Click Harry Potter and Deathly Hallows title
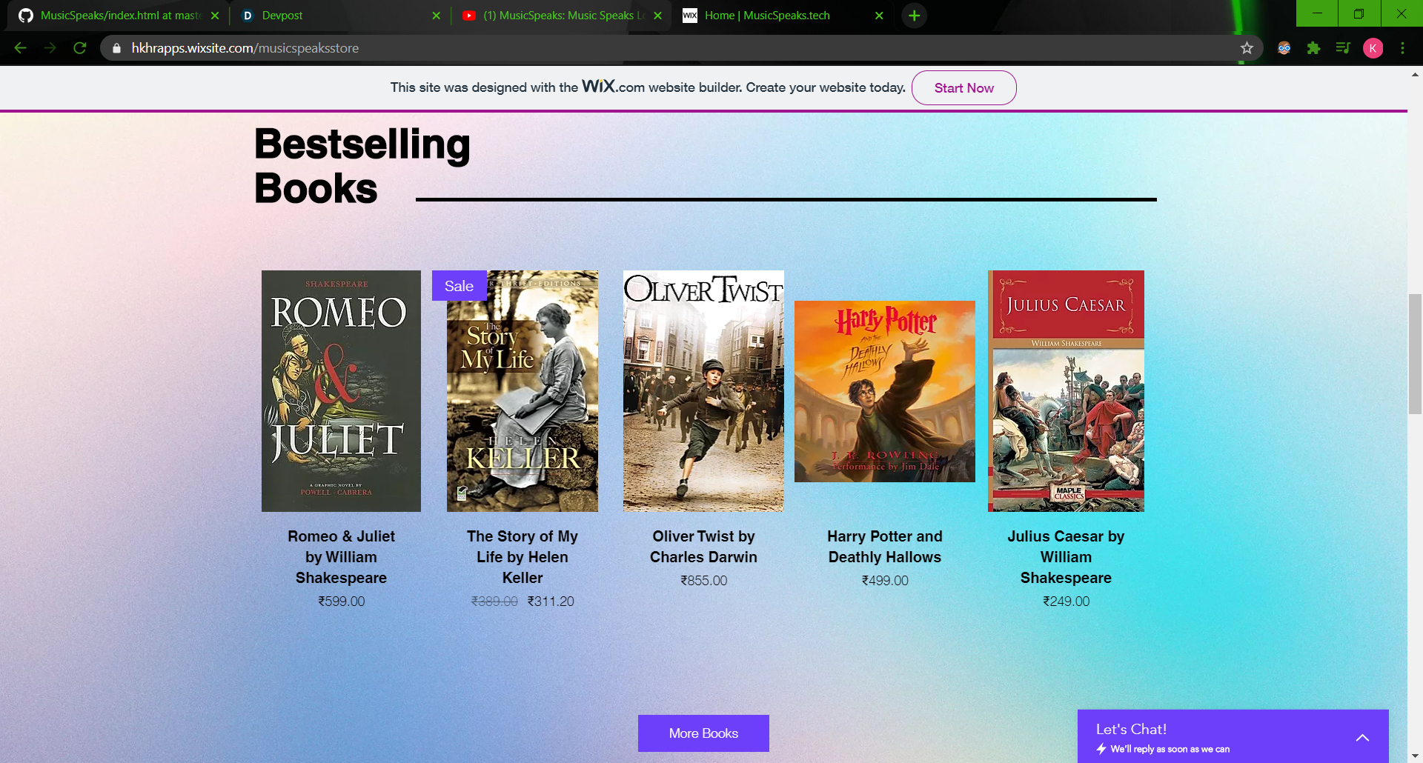Image resolution: width=1423 pixels, height=763 pixels. pos(885,547)
